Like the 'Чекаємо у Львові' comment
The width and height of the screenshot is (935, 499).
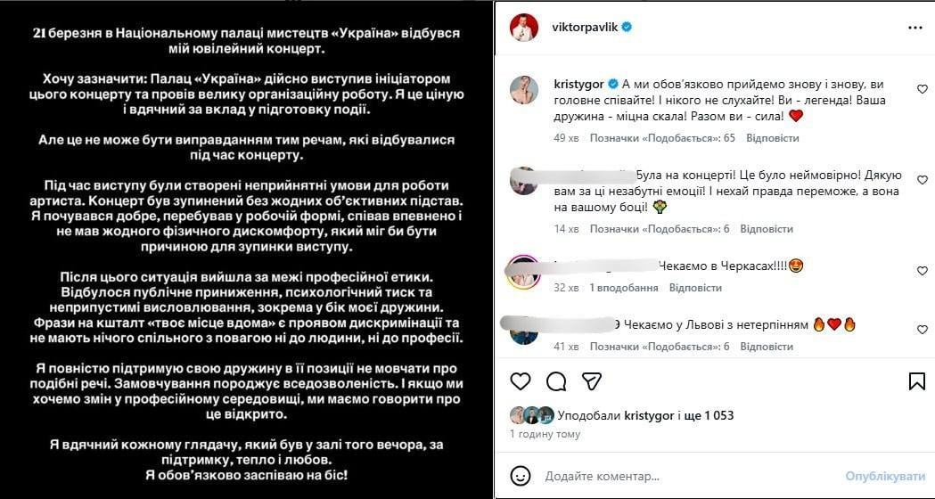click(x=923, y=330)
